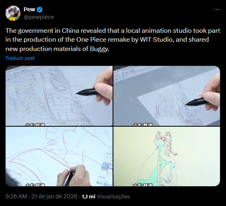
Task: Open the three-dot more options menu
Action: coord(217,10)
